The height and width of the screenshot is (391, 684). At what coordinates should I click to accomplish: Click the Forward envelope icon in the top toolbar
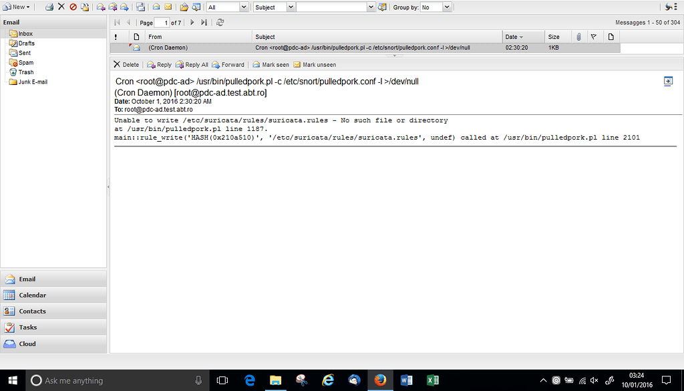coord(124,7)
